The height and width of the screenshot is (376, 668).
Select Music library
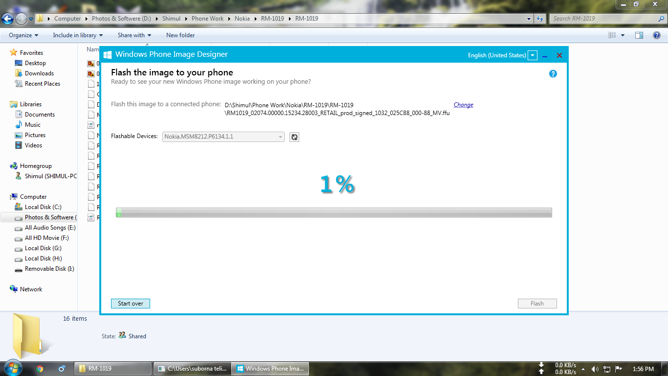click(33, 125)
